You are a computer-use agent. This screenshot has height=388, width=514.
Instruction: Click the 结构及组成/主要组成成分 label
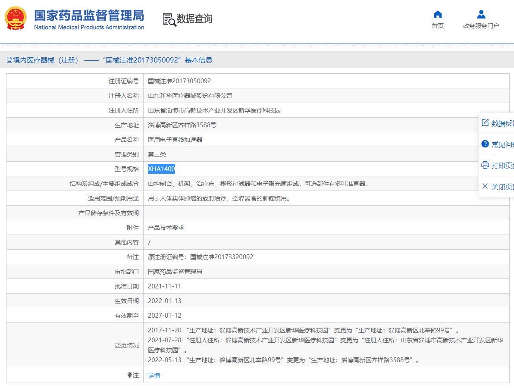pos(104,184)
